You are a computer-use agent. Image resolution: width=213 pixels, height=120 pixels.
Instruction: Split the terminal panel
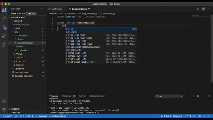pos(193,96)
